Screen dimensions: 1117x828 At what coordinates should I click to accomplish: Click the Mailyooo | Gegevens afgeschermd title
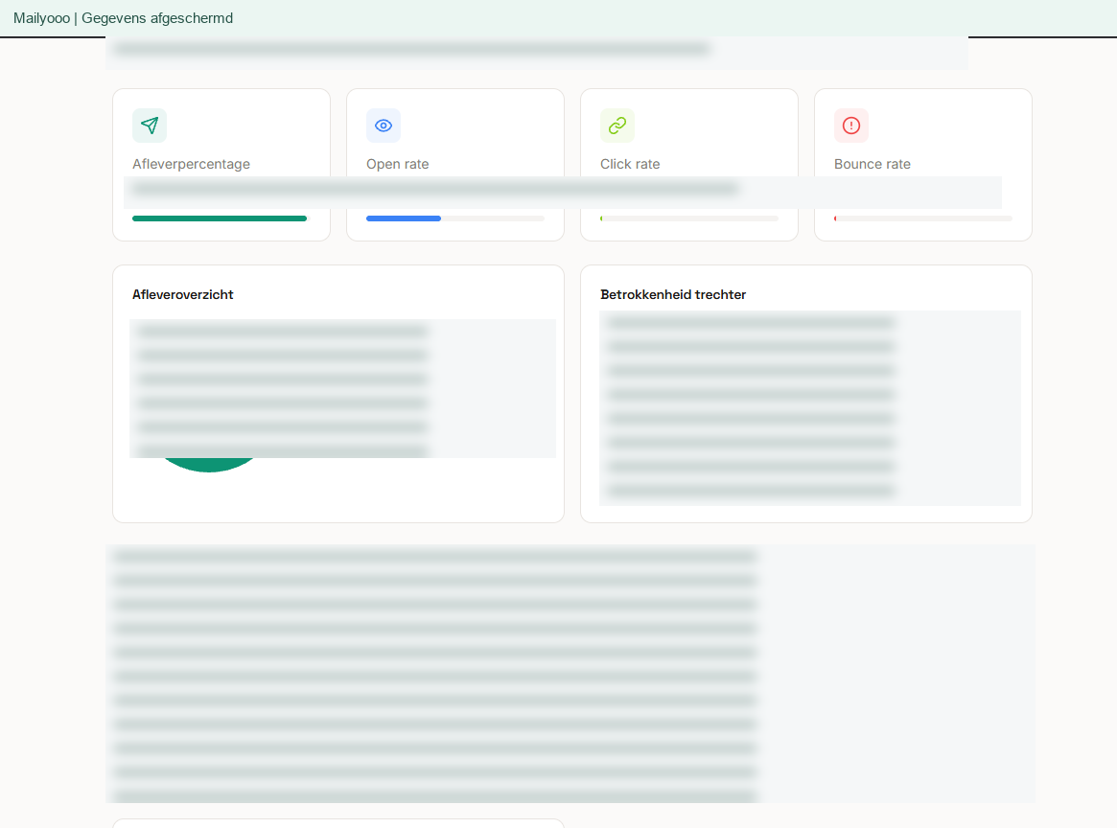point(124,18)
